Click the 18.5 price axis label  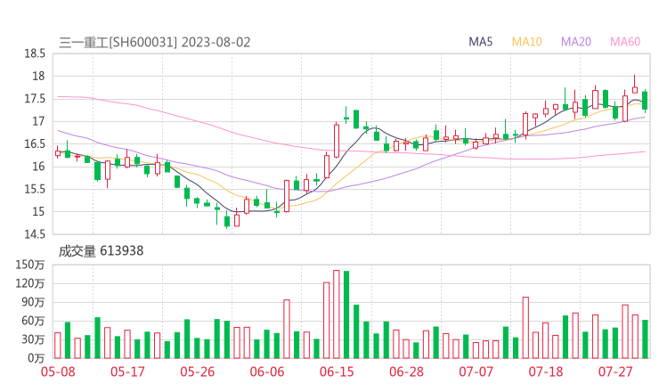(x=35, y=53)
